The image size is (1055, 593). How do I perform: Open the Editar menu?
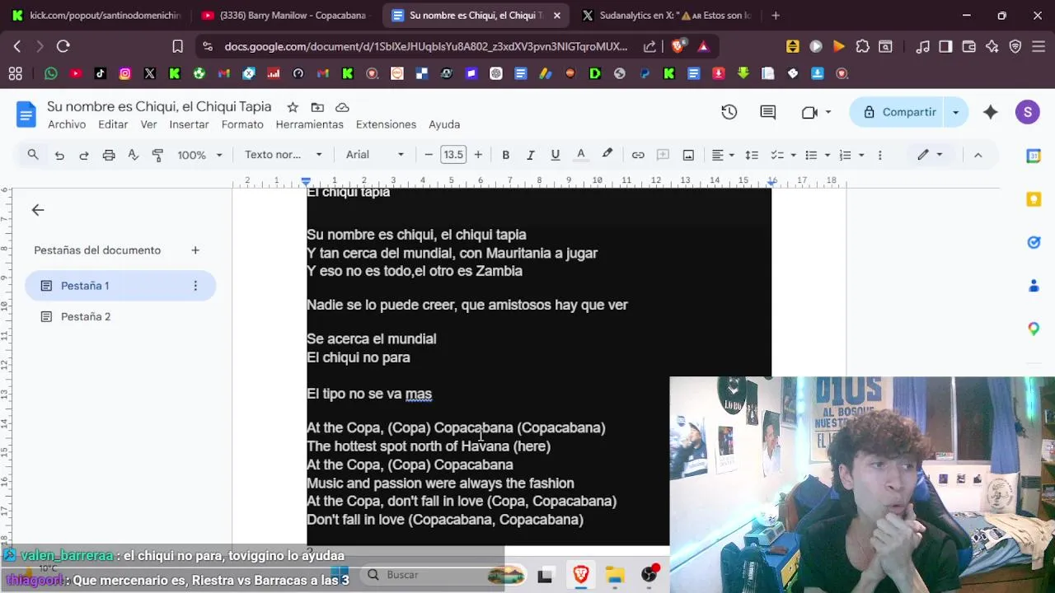[x=113, y=124]
